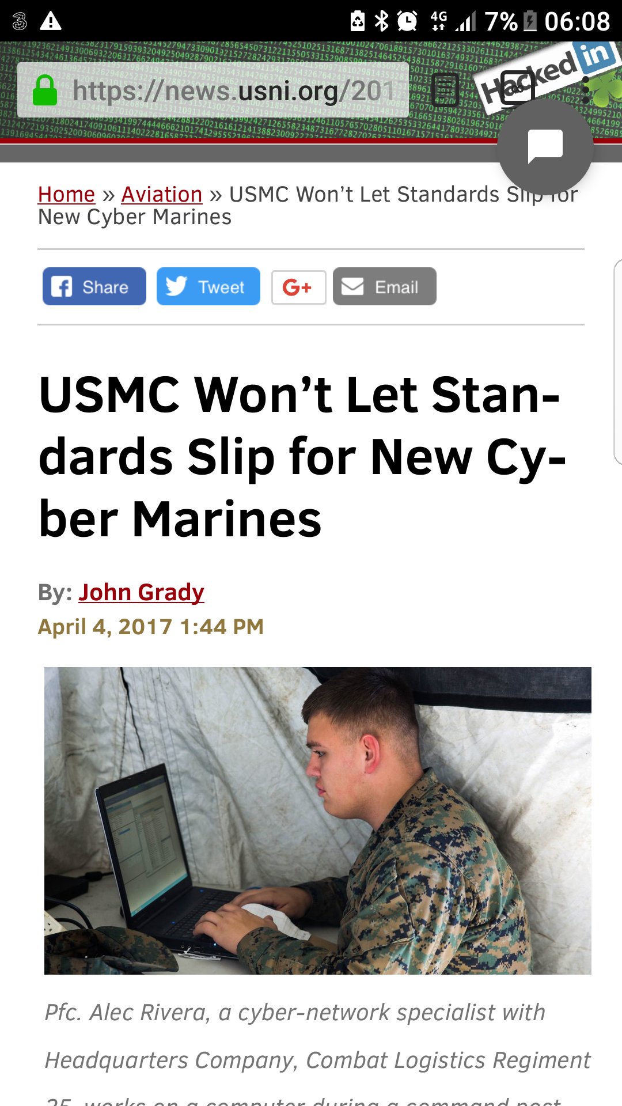
Task: Tweet this article
Action: point(208,286)
